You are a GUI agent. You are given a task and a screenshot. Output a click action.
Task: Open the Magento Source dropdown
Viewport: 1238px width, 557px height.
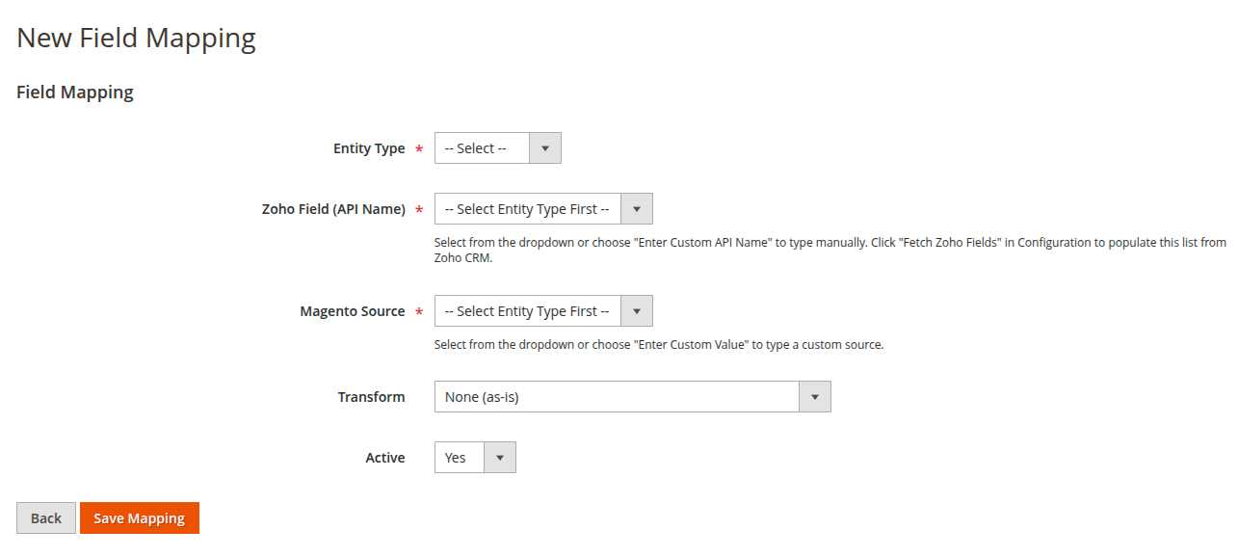[543, 311]
